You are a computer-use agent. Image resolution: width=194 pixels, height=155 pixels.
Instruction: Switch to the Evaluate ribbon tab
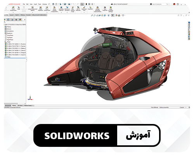coord(28,15)
